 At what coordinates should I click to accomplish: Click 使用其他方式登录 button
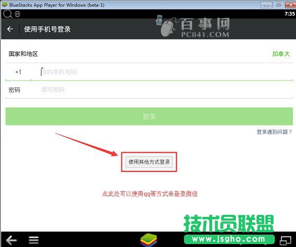pyautogui.click(x=150, y=162)
